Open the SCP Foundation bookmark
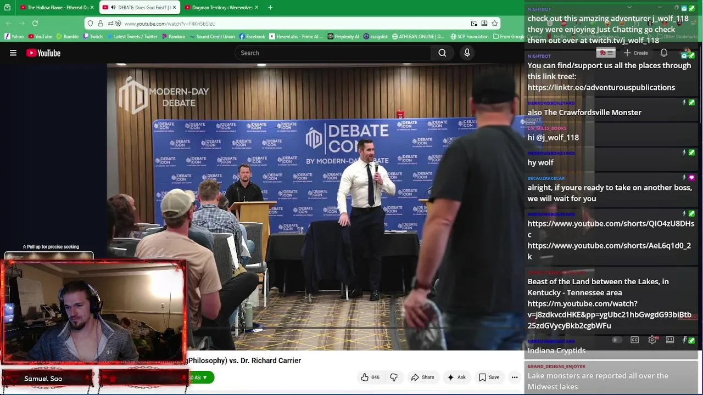703x395 pixels. pos(469,37)
